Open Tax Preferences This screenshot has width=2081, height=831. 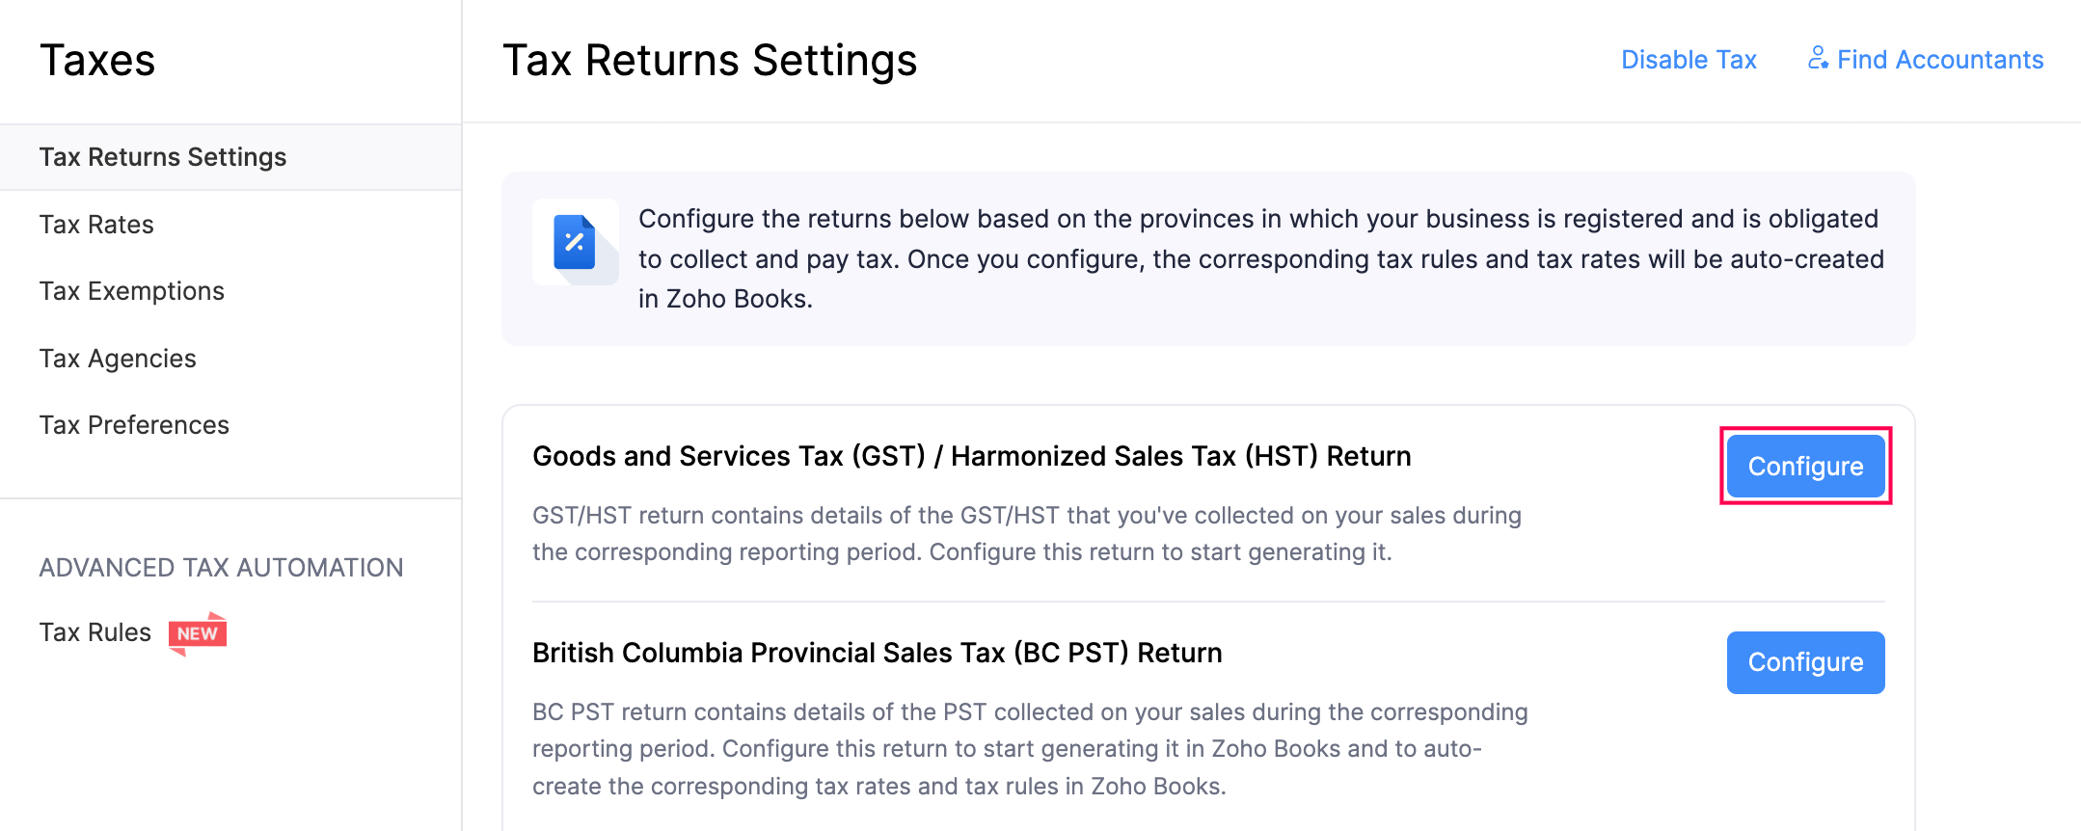pyautogui.click(x=134, y=424)
